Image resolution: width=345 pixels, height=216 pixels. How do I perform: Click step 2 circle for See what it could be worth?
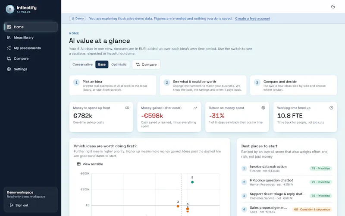coord(167,83)
